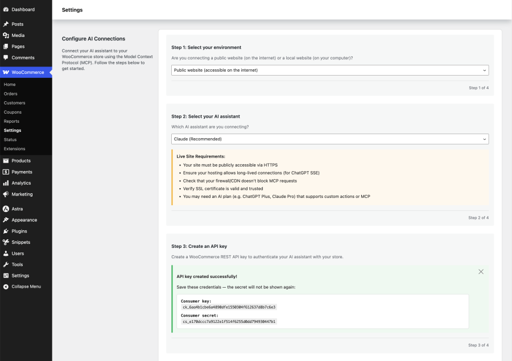Click the Appearance paintbrush icon
The height and width of the screenshot is (361, 512).
pyautogui.click(x=6, y=220)
